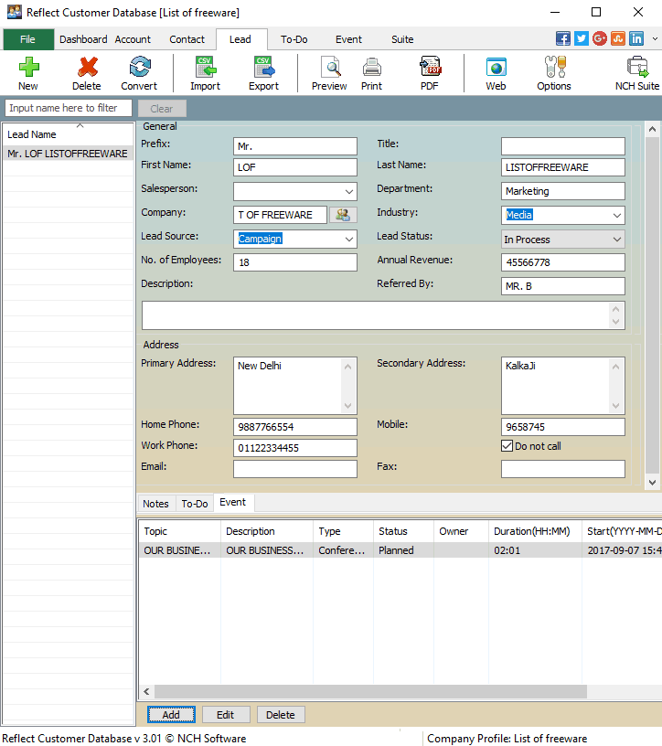Click the Fax input field
Viewport: 662px width, 746px height.
click(563, 469)
